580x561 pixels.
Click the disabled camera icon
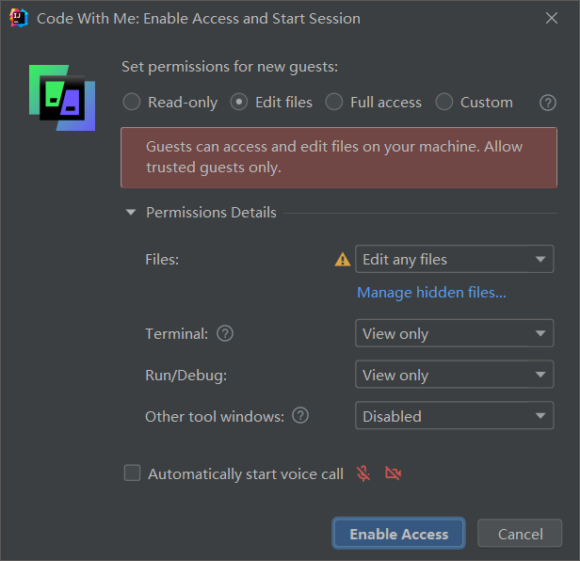394,473
